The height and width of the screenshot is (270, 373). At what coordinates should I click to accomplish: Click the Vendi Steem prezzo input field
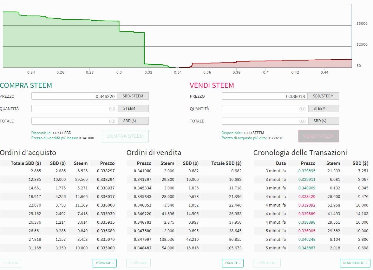(x=265, y=96)
